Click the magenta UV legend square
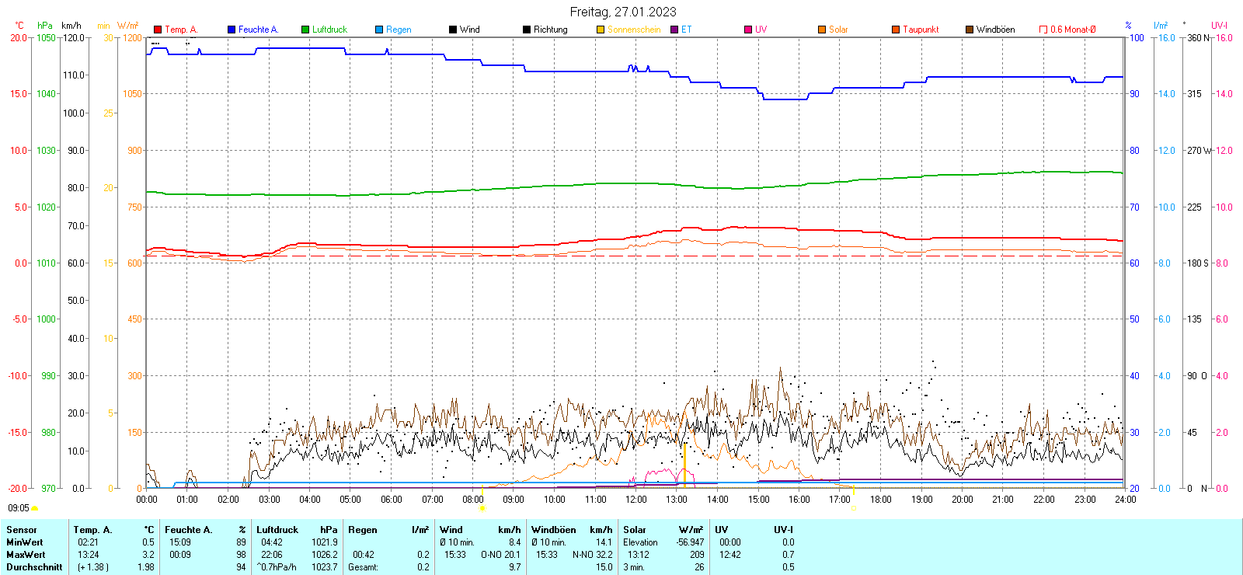Image resolution: width=1243 pixels, height=575 pixels. pos(748,30)
